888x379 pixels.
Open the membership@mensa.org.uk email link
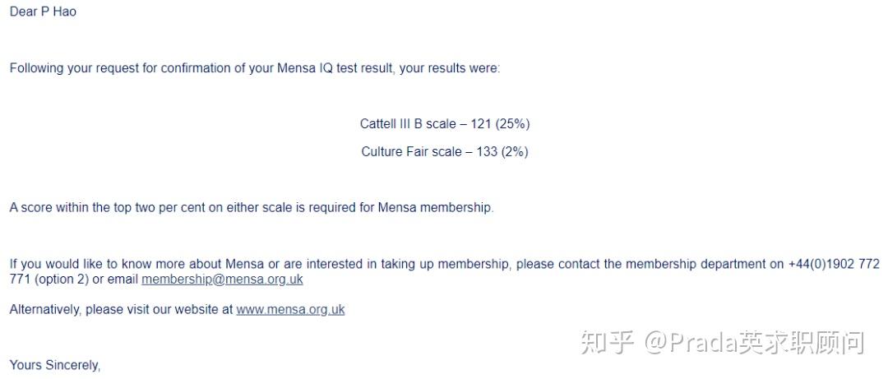[222, 280]
